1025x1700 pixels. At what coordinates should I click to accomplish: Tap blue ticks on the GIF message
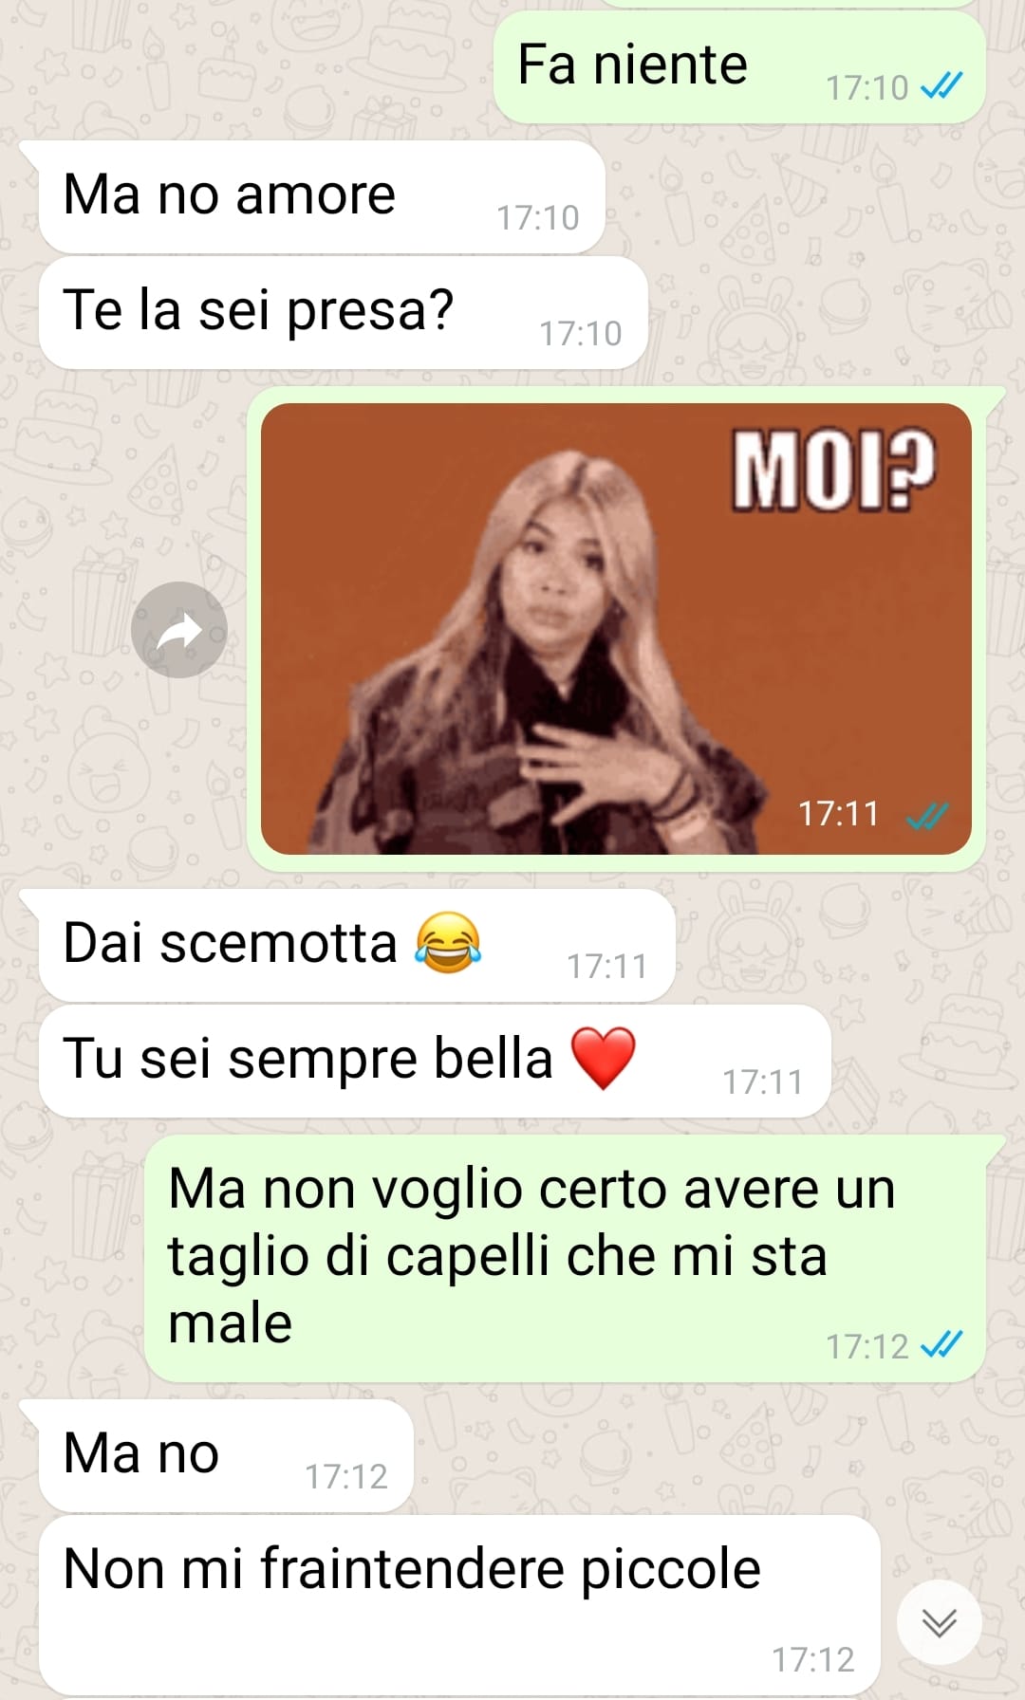pyautogui.click(x=927, y=816)
